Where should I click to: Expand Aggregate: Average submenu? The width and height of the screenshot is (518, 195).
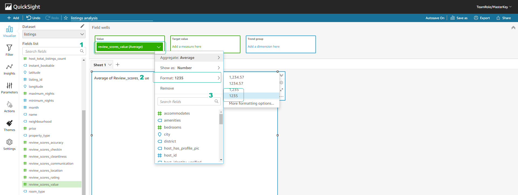coord(189,58)
